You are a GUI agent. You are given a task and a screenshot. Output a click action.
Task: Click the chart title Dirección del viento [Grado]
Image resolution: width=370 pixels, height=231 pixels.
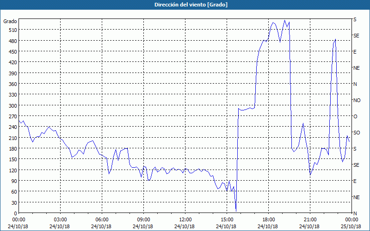(x=191, y=5)
